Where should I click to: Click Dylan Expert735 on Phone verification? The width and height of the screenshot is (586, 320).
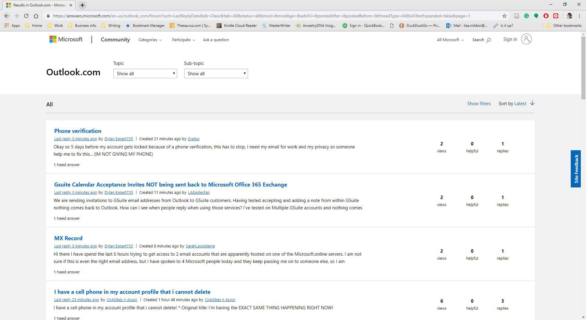pyautogui.click(x=119, y=139)
